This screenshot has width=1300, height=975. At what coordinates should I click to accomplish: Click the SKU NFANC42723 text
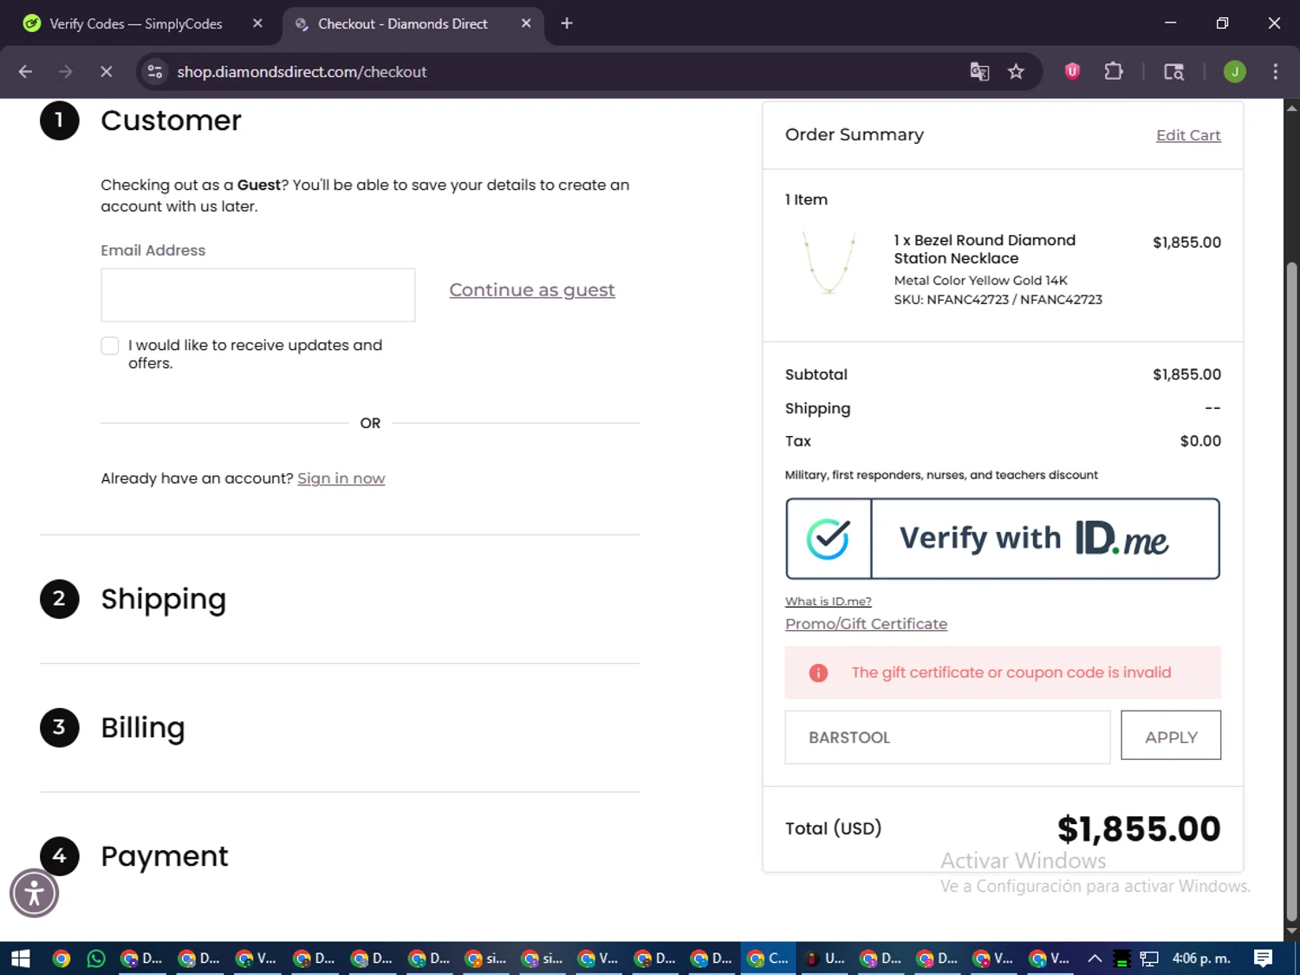tap(998, 300)
